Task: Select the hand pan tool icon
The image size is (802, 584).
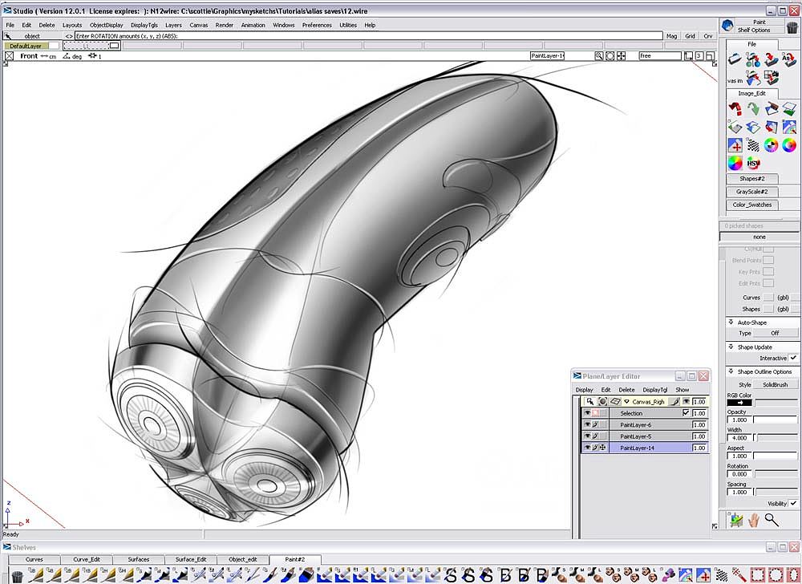Action: [x=754, y=521]
